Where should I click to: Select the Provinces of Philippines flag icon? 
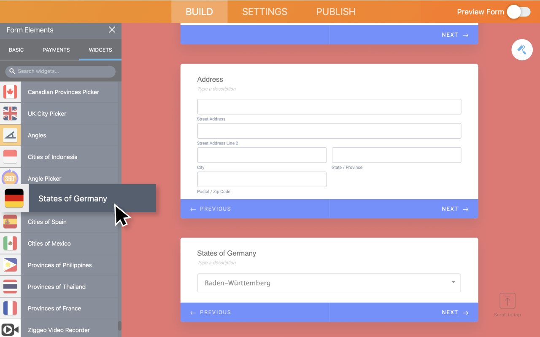pos(10,265)
